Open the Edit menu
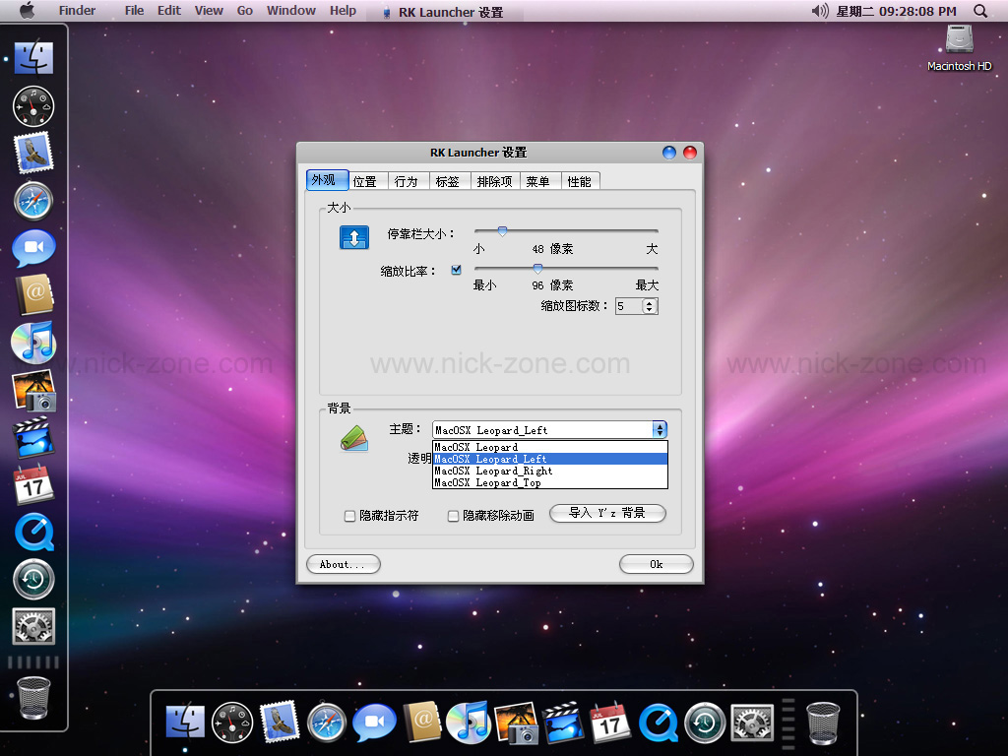This screenshot has height=756, width=1008. tap(169, 11)
